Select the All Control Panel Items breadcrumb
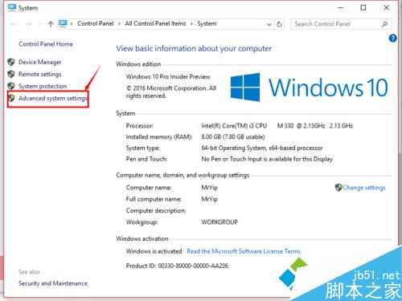This screenshot has height=301, width=402. point(155,23)
